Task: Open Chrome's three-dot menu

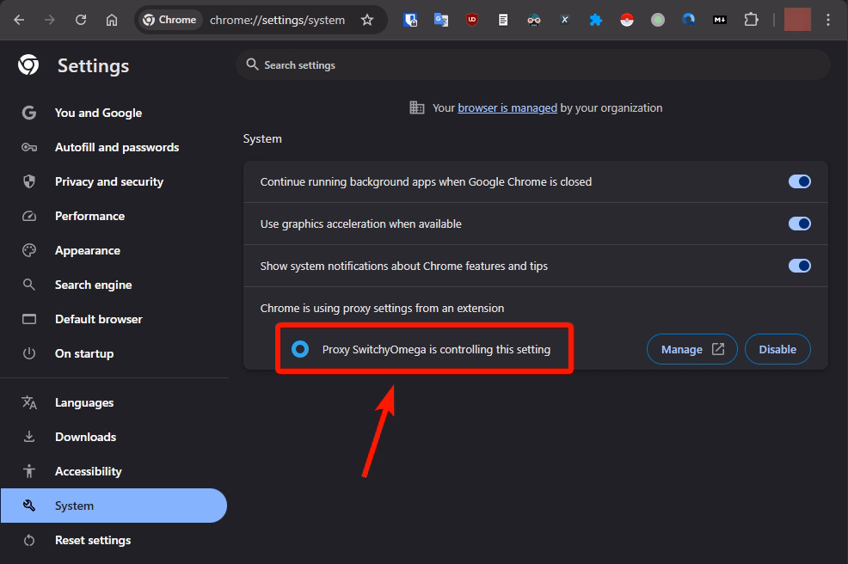Action: coord(828,20)
